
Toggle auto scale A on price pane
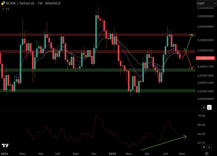pyautogui.click(x=204, y=107)
